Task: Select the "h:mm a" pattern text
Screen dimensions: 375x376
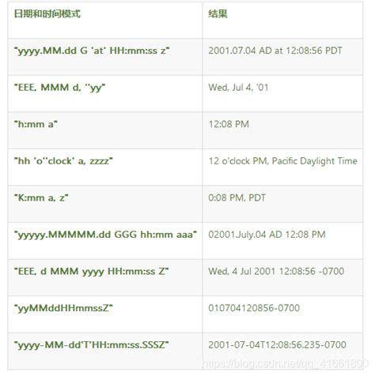Action: pos(36,124)
